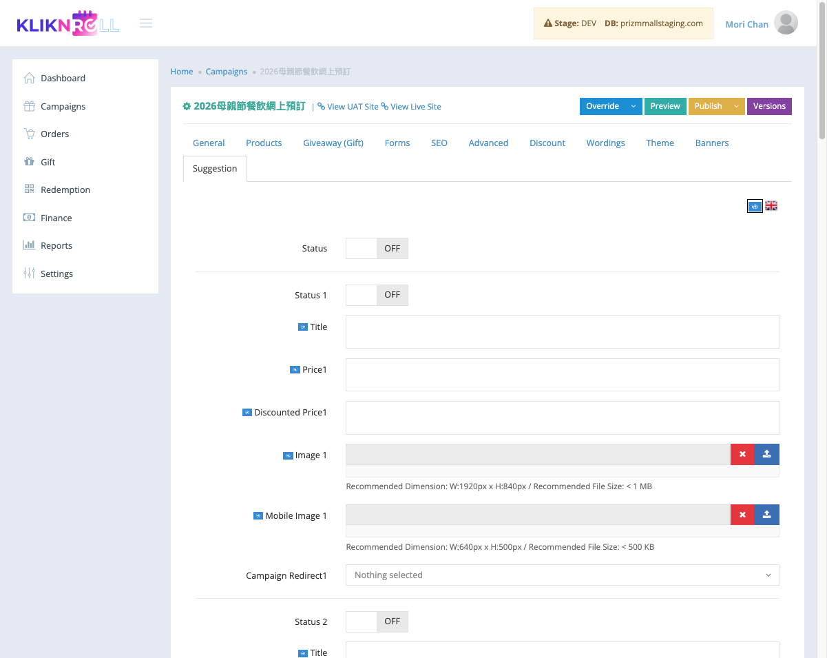This screenshot has width=827, height=658.
Task: Click the Orders cart icon in sidebar
Action: click(x=29, y=134)
